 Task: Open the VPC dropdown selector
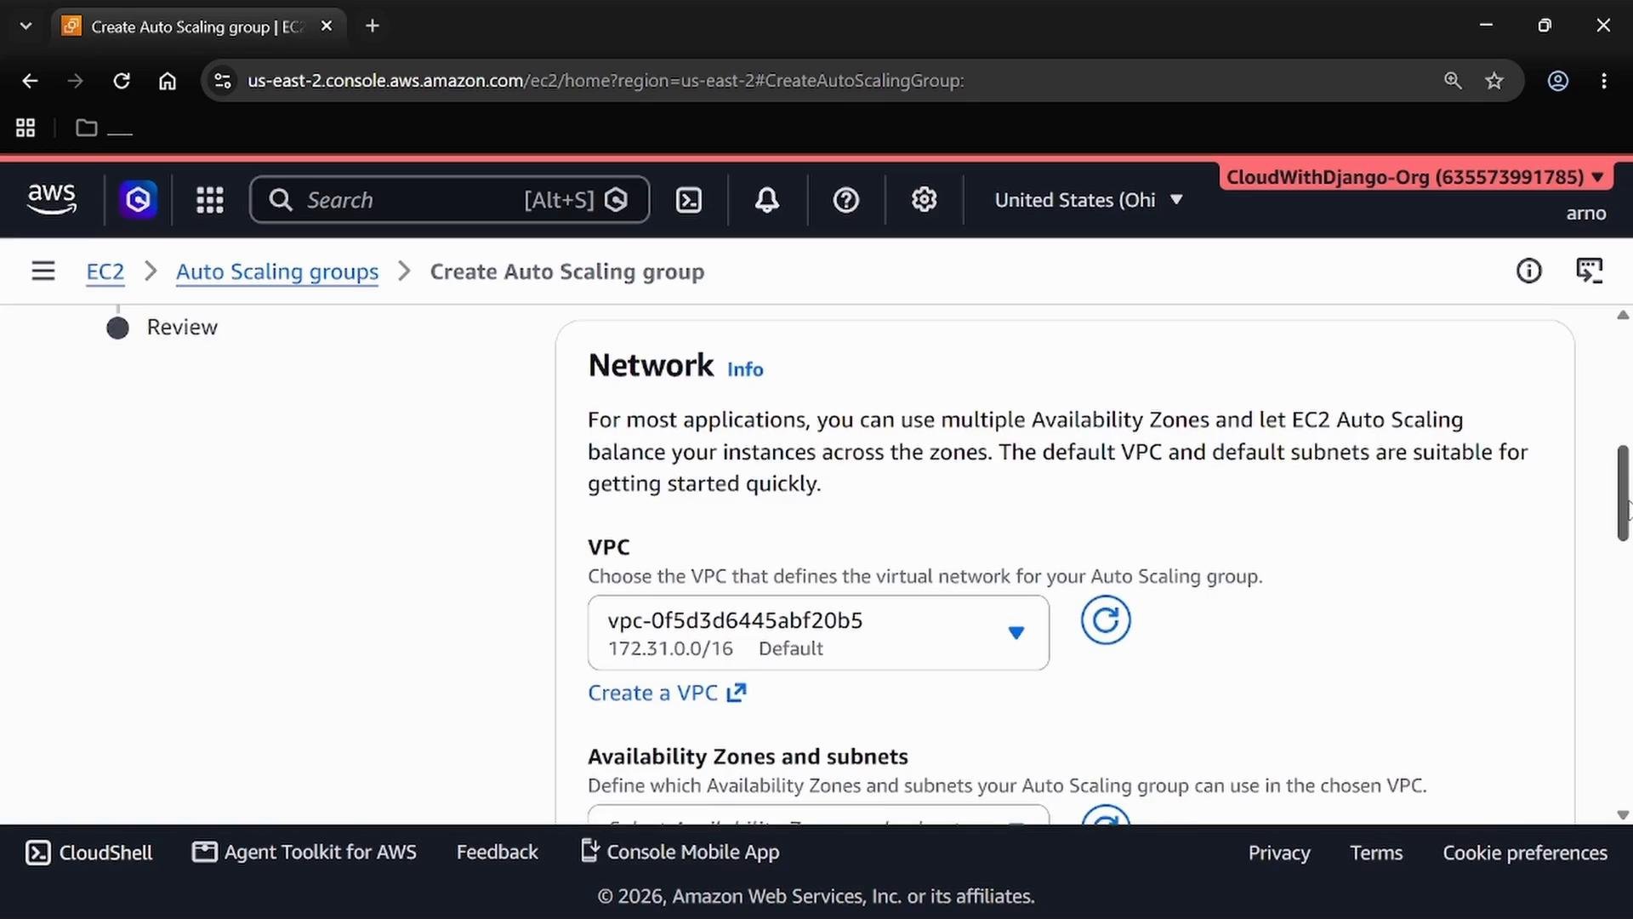pos(818,633)
